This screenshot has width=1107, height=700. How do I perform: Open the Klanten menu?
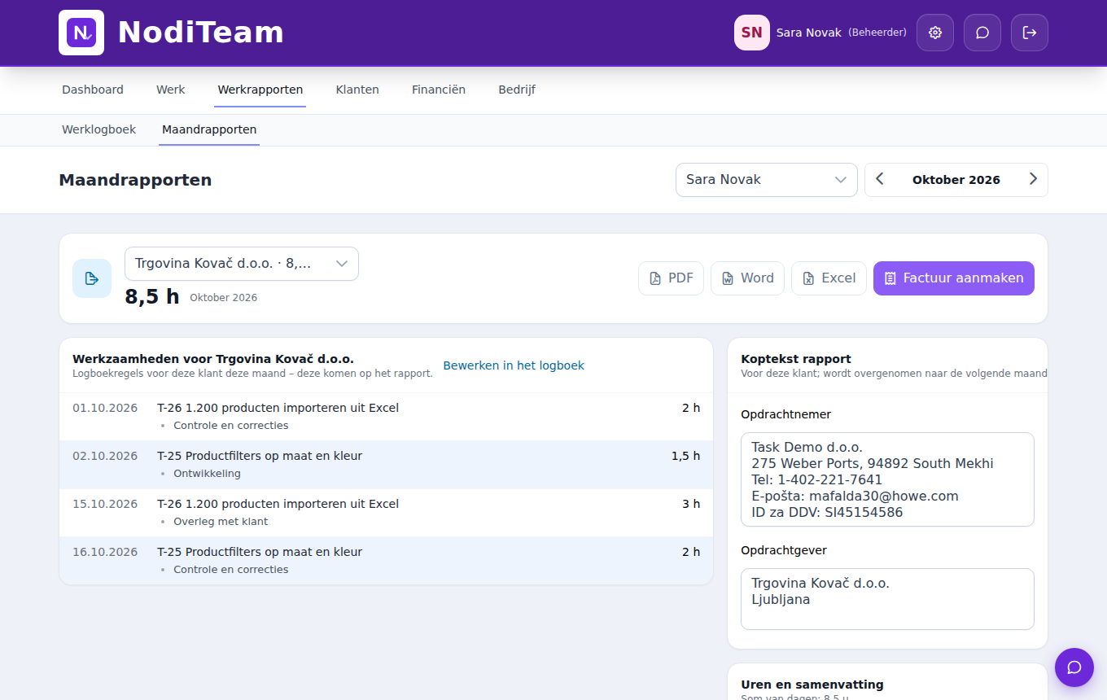[x=357, y=90]
